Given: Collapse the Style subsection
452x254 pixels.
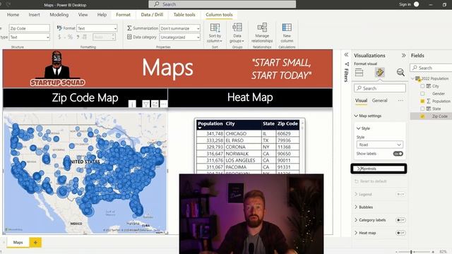Looking at the screenshot, I should tap(358, 128).
